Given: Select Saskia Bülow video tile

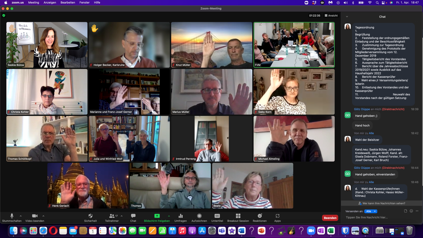Looking at the screenshot, I should click(x=47, y=45).
